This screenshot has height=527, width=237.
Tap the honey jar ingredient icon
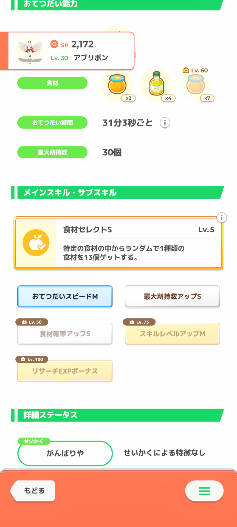click(117, 84)
